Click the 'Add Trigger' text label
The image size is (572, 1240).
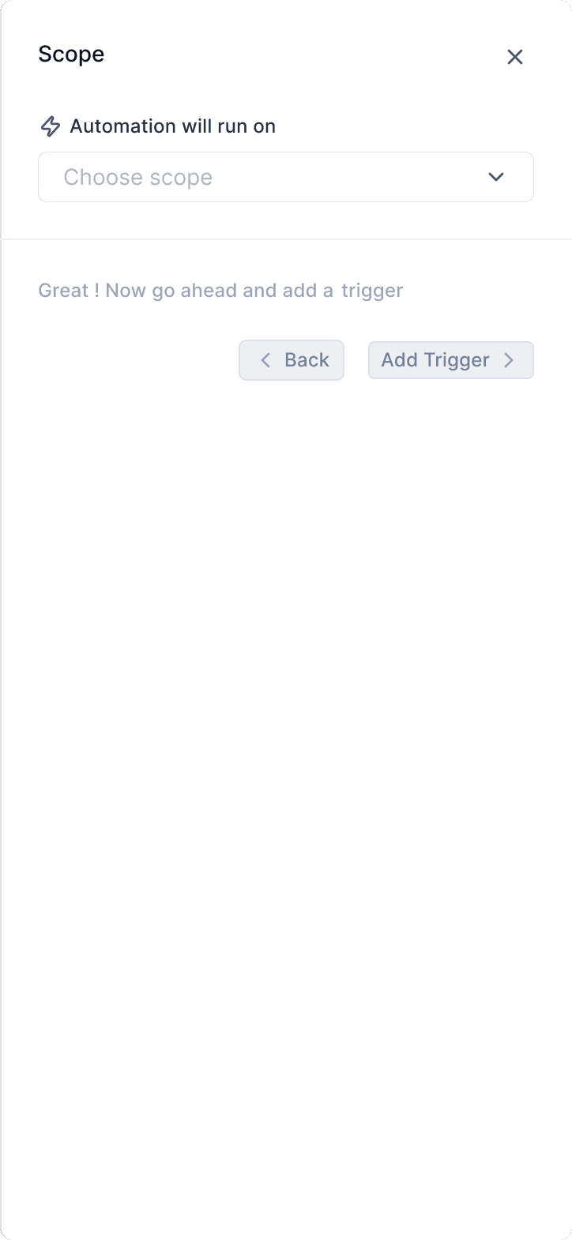click(x=435, y=360)
